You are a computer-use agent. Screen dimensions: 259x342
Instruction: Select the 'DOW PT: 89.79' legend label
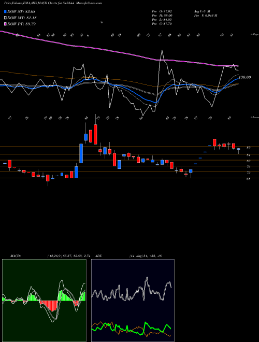pyautogui.click(x=22, y=24)
